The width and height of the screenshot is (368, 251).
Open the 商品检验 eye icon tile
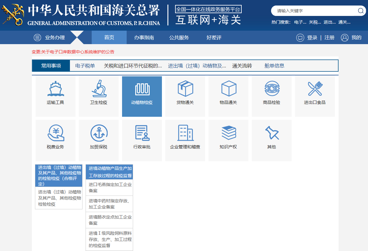pyautogui.click(x=272, y=97)
